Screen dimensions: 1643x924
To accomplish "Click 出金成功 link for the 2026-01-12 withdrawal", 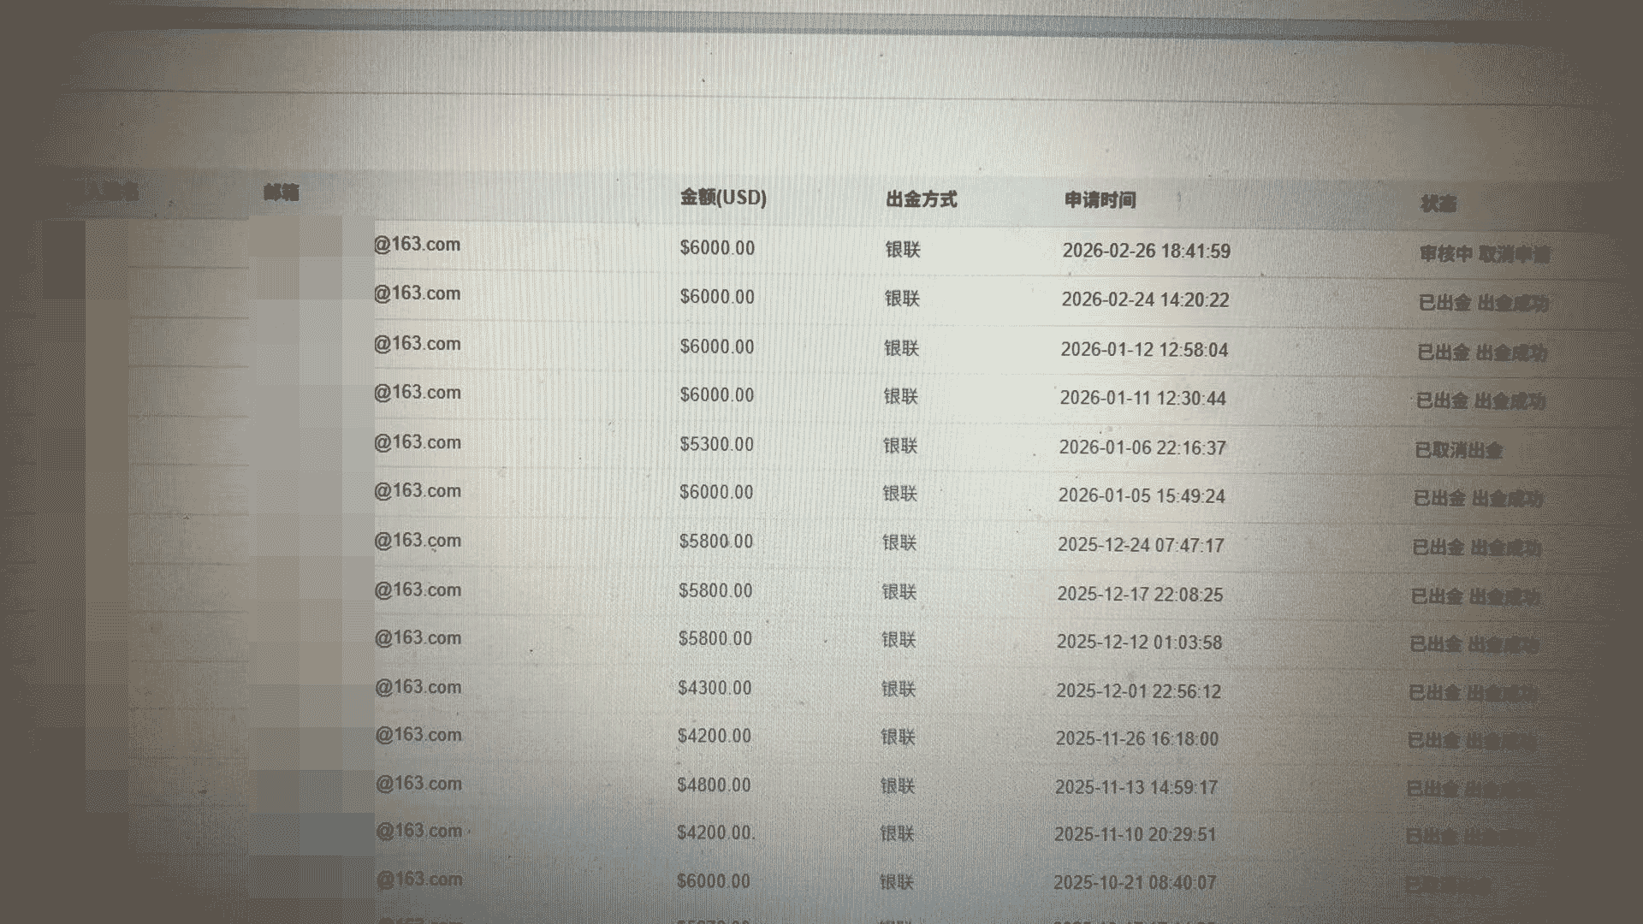I will click(1511, 352).
